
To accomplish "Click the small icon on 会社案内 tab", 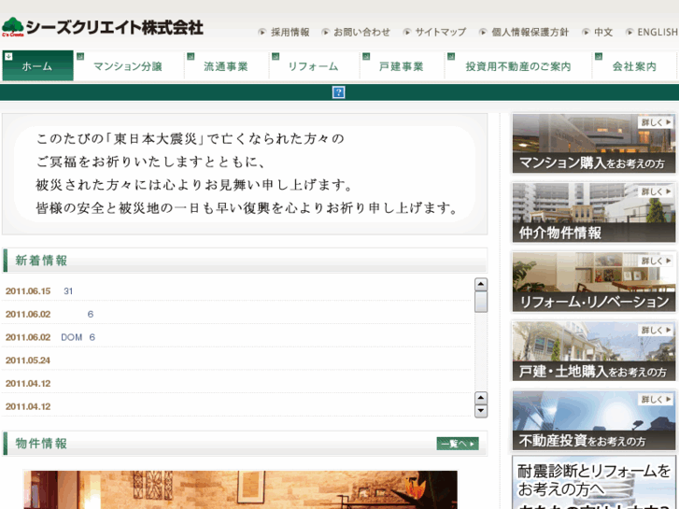I will click(x=599, y=56).
